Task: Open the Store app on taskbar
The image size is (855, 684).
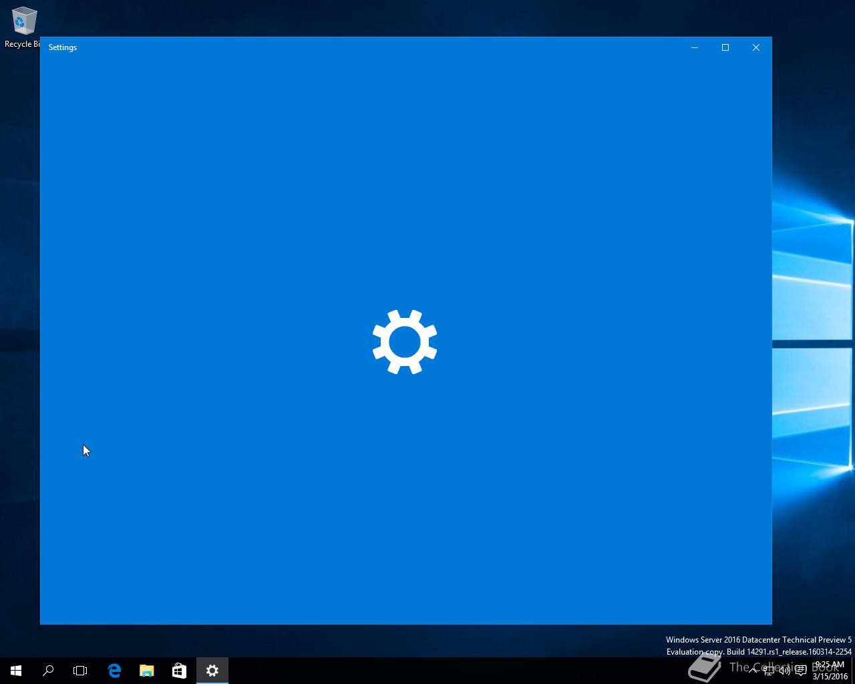Action: click(x=179, y=671)
